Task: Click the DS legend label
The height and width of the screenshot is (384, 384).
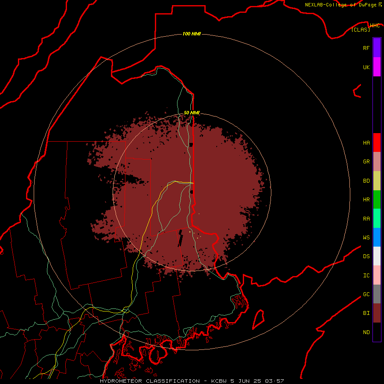Action: pyautogui.click(x=366, y=256)
